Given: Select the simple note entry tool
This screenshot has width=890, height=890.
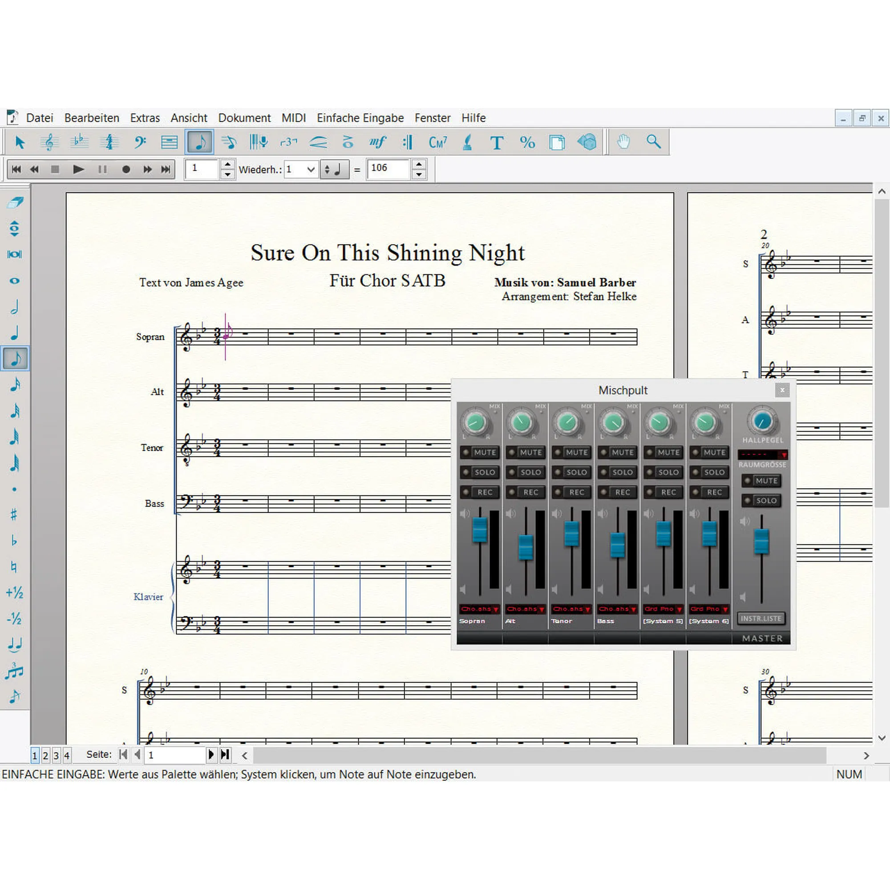Looking at the screenshot, I should [x=199, y=142].
